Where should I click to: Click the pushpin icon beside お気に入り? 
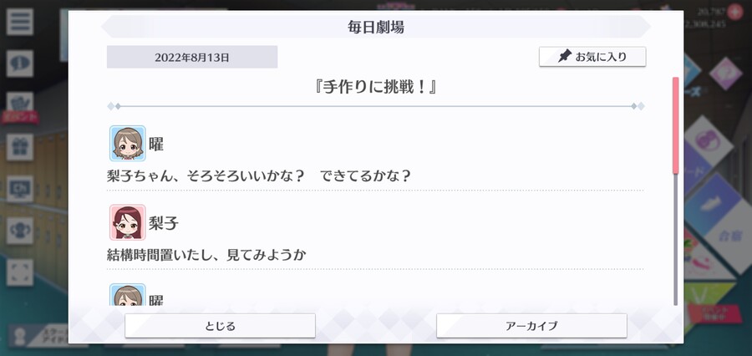coord(566,56)
